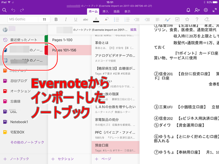This screenshot has width=219, height=164.
Task: Open the PFC（パイニア・ファイ page
Action: (x=115, y=135)
